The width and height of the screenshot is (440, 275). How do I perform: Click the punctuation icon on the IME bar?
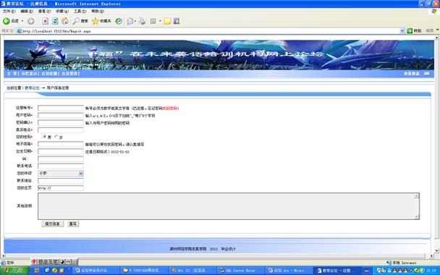(68, 262)
